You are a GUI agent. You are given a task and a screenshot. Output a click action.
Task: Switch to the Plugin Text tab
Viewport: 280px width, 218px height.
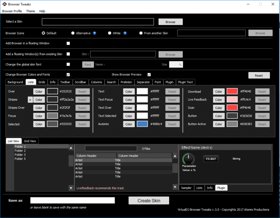click(x=185, y=82)
